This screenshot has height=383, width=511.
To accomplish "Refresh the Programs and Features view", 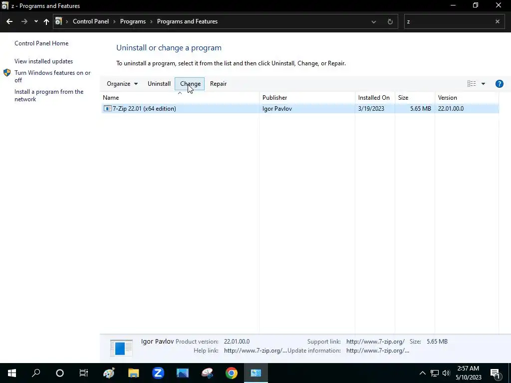I will (390, 22).
